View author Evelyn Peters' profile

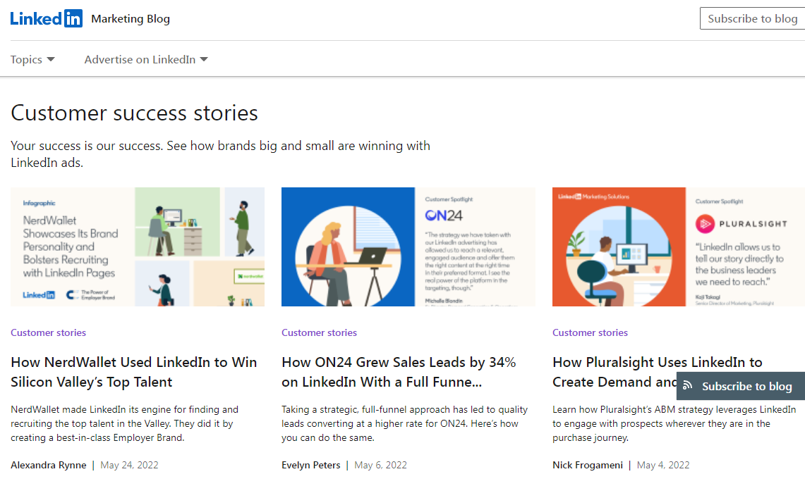click(x=310, y=465)
